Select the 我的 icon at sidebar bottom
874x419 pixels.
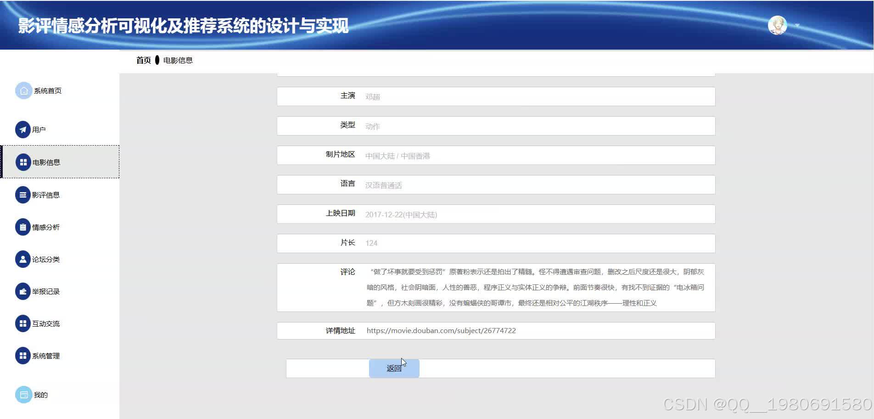[x=23, y=394]
